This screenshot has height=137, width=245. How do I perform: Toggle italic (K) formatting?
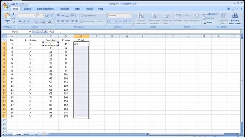[24, 21]
